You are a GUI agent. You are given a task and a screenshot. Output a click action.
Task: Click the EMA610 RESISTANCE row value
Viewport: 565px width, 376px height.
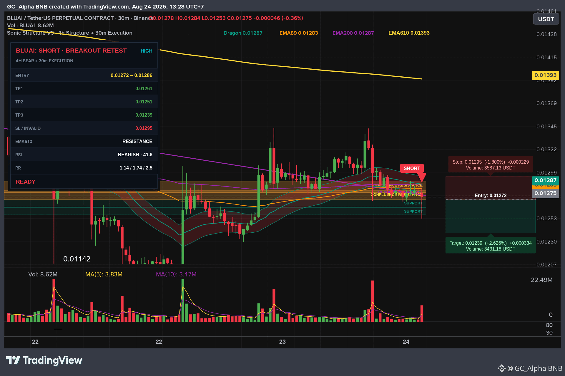[x=137, y=141]
